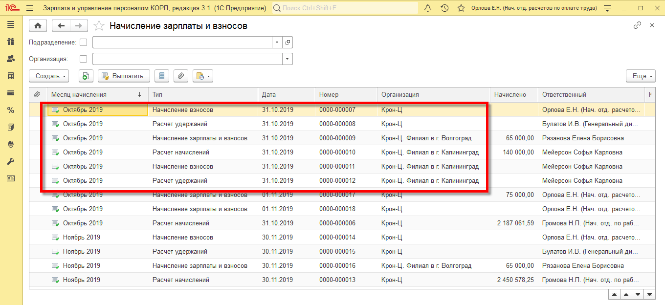The width and height of the screenshot is (665, 305).
Task: Select row with amount 2 450 578,25
Action: pos(342,280)
